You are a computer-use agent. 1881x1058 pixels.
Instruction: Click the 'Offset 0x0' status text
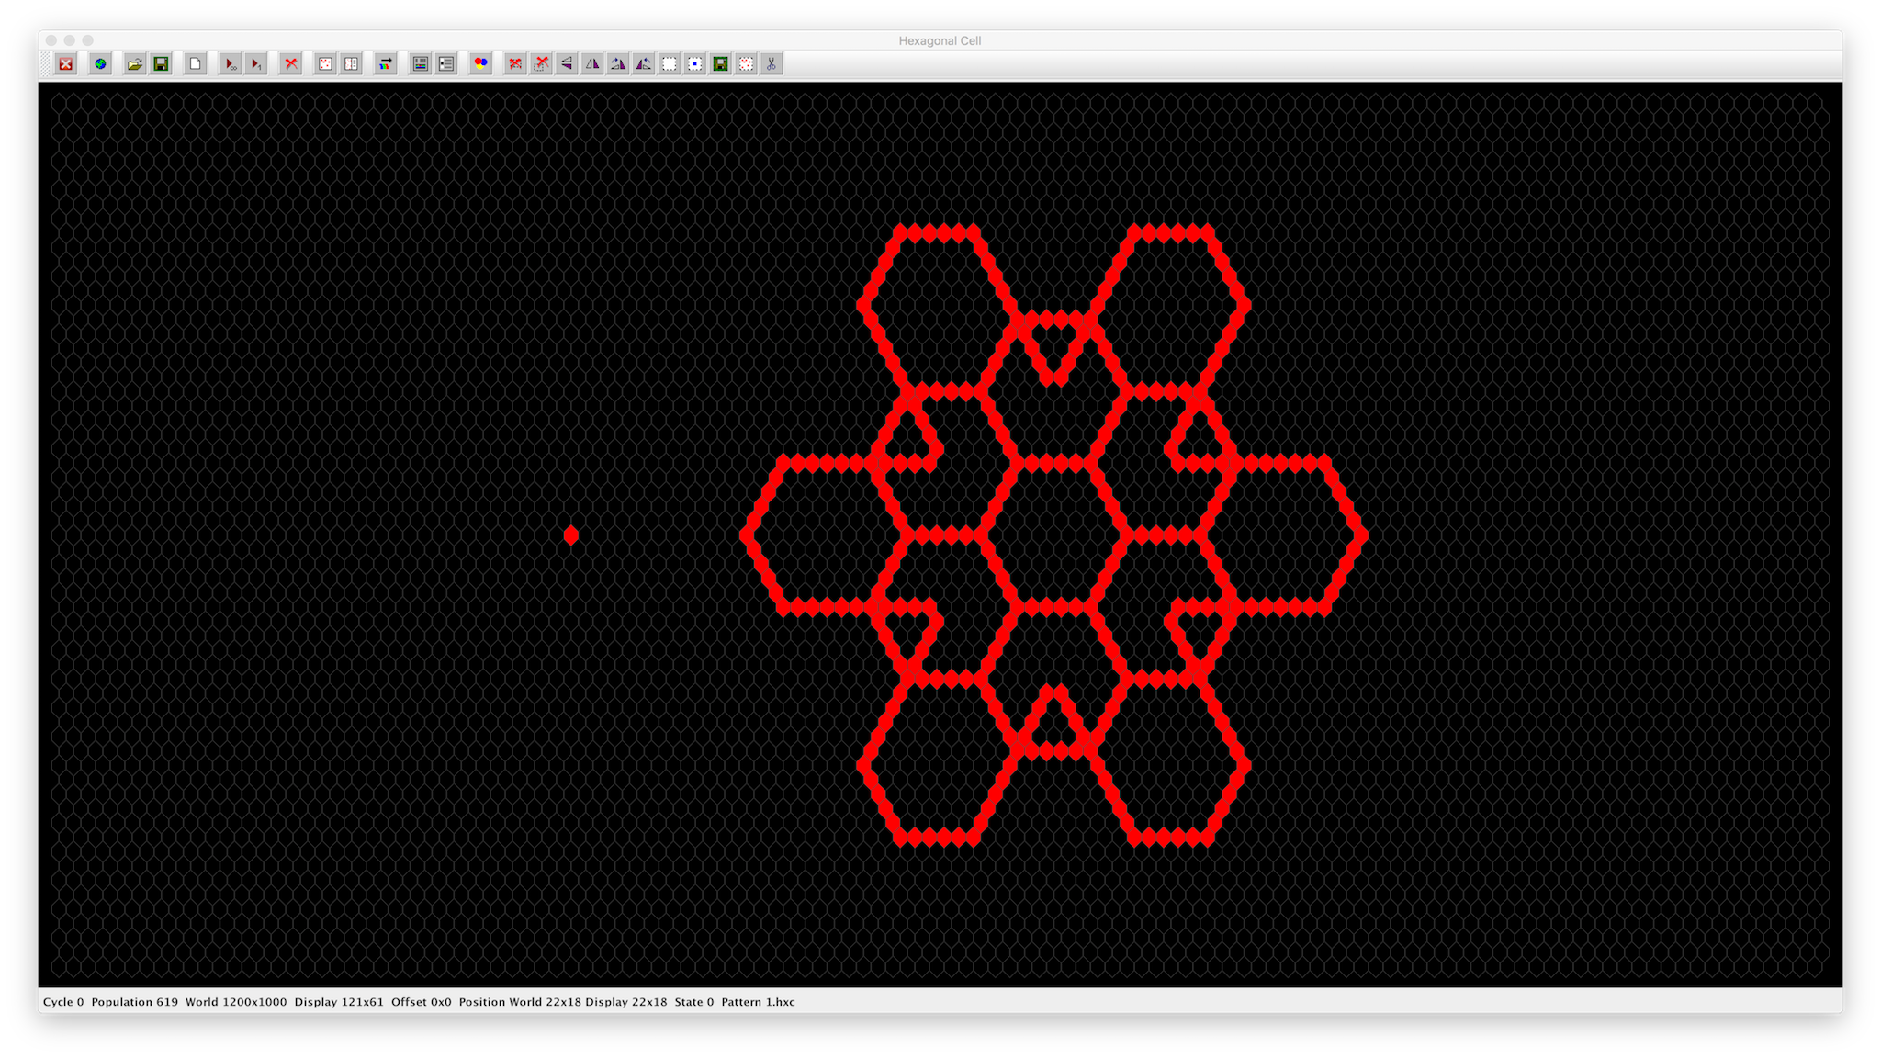tap(422, 1002)
